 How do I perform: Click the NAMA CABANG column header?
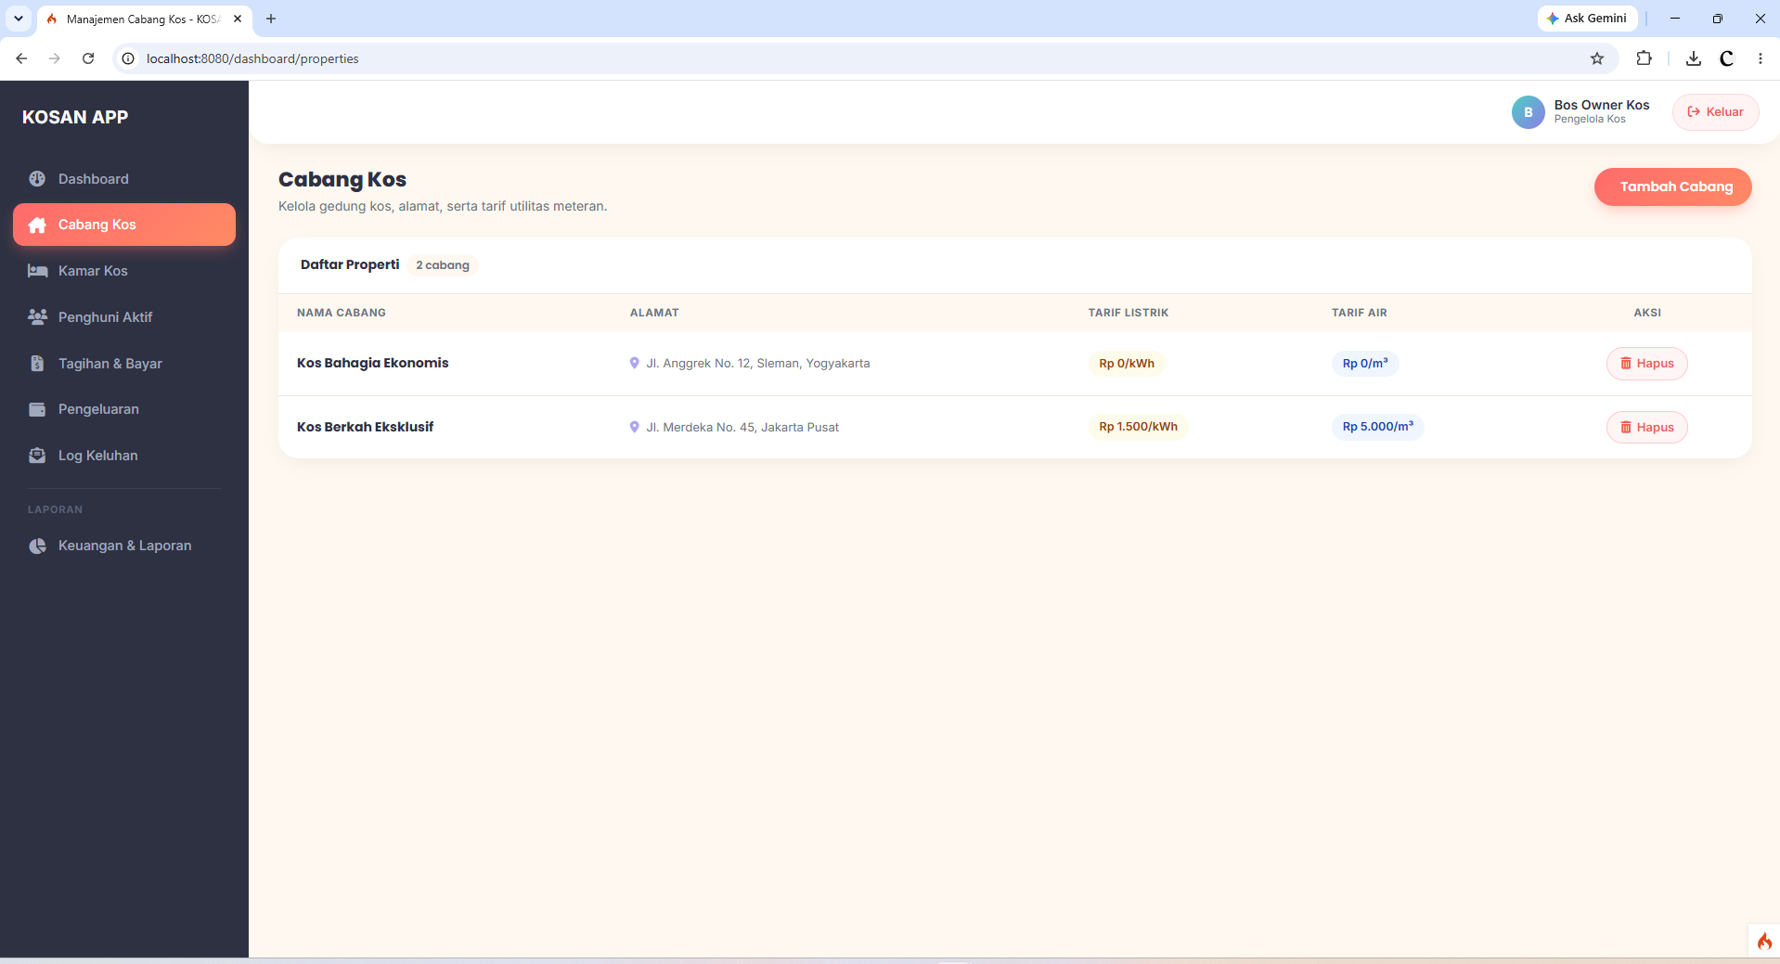342,313
